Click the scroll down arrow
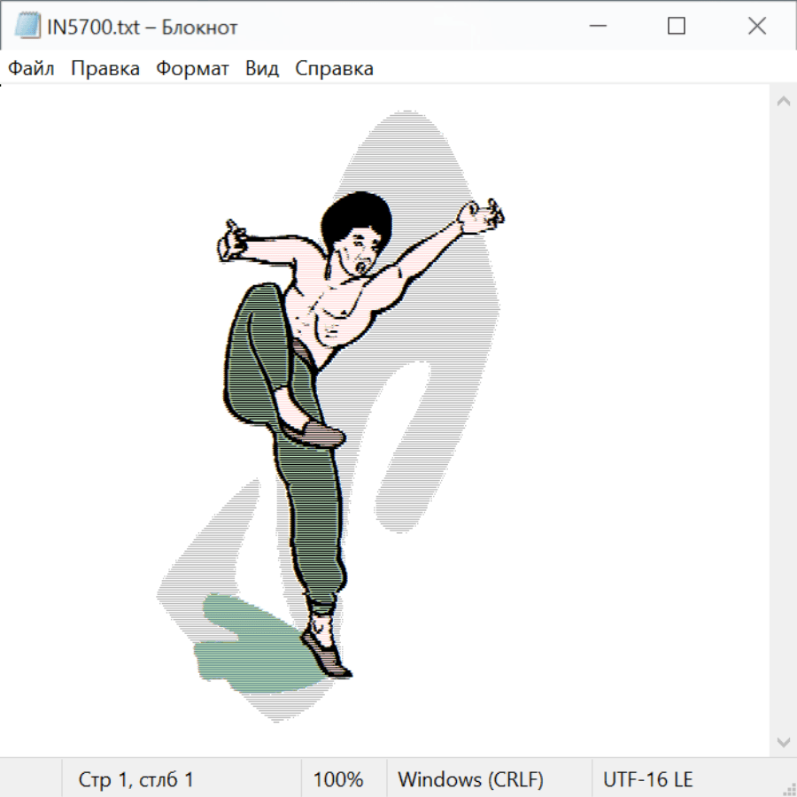The height and width of the screenshot is (797, 797). pyautogui.click(x=783, y=741)
